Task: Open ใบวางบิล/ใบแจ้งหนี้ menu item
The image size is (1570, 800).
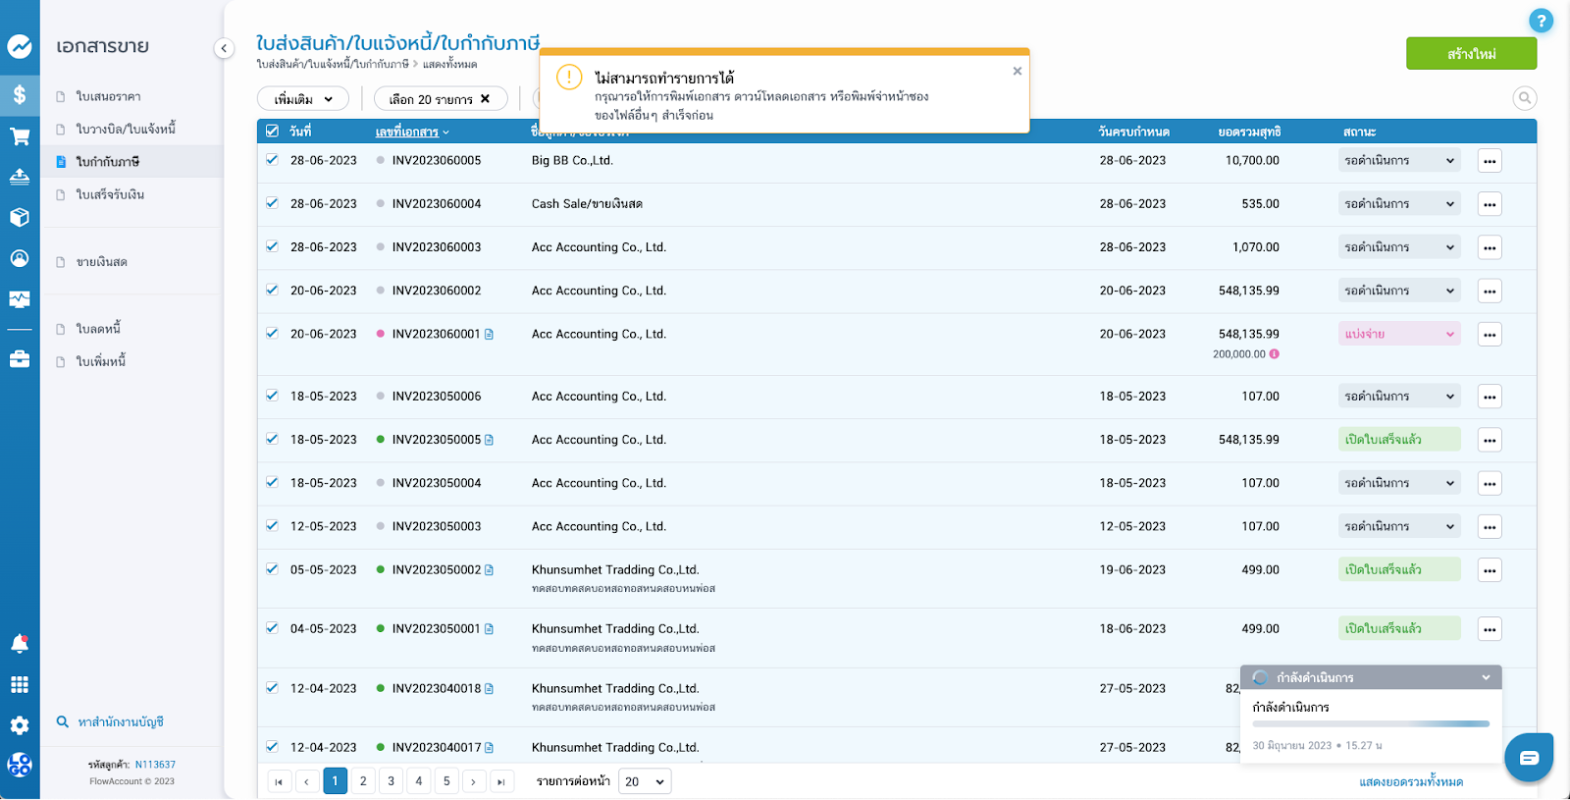Action: coord(126,129)
